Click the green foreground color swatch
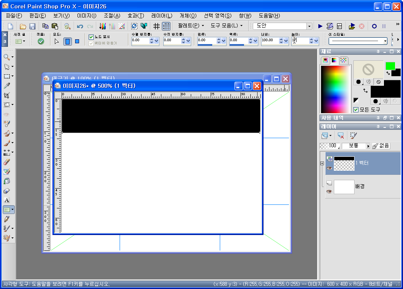 390,66
